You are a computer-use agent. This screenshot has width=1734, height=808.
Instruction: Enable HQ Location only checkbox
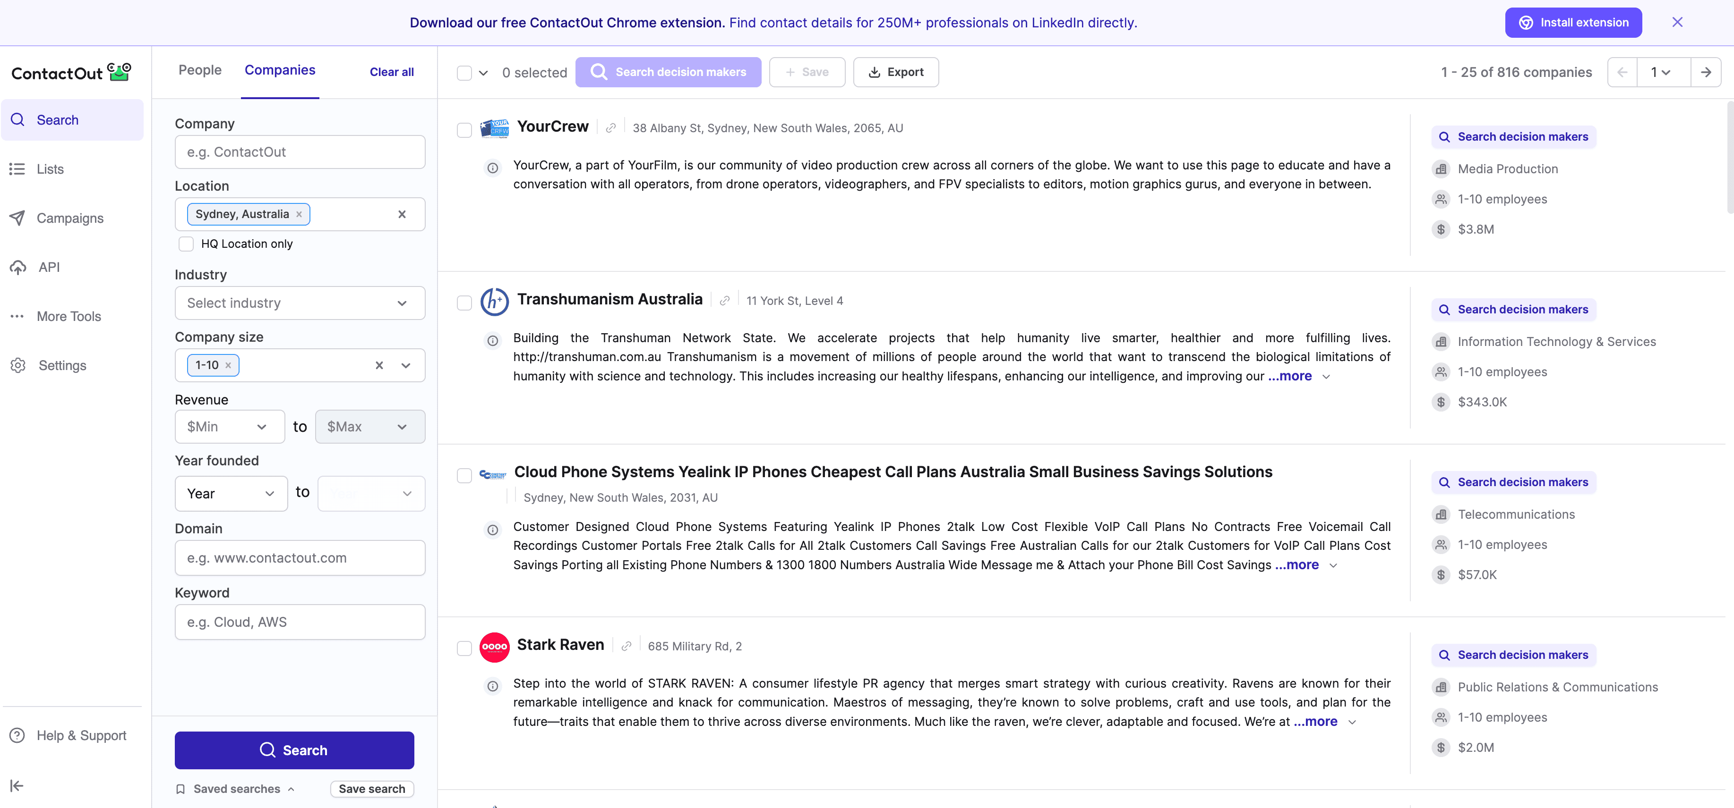[186, 244]
